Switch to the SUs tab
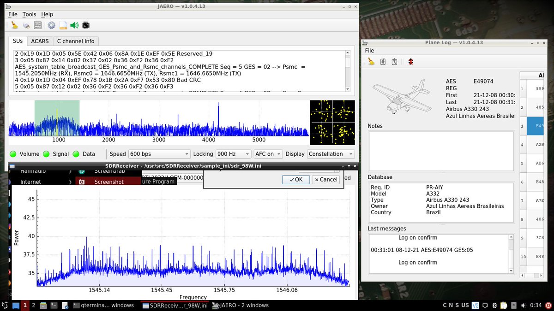 pyautogui.click(x=18, y=41)
